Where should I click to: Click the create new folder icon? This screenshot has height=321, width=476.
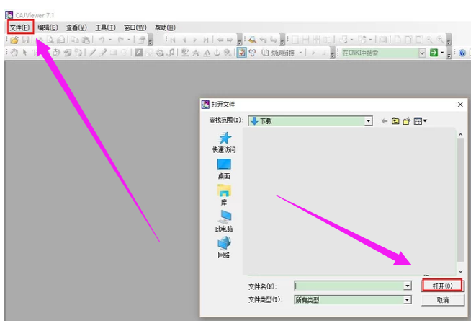coord(407,121)
